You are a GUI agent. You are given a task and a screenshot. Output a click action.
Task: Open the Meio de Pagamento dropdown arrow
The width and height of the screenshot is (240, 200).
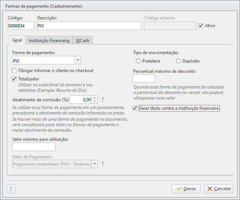coord(94,164)
